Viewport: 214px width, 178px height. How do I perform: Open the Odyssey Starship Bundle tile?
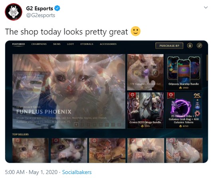[184, 72]
